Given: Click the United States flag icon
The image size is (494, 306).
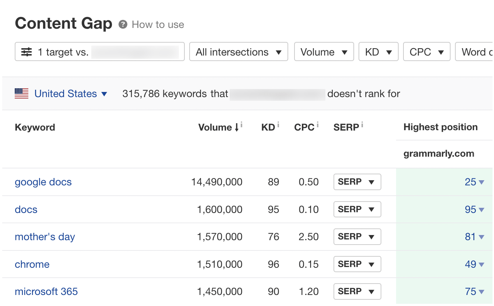Looking at the screenshot, I should (22, 93).
